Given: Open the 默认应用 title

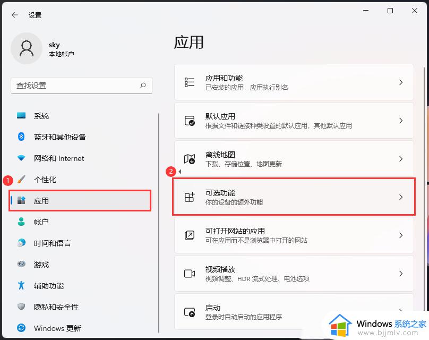Looking at the screenshot, I should tap(220, 116).
